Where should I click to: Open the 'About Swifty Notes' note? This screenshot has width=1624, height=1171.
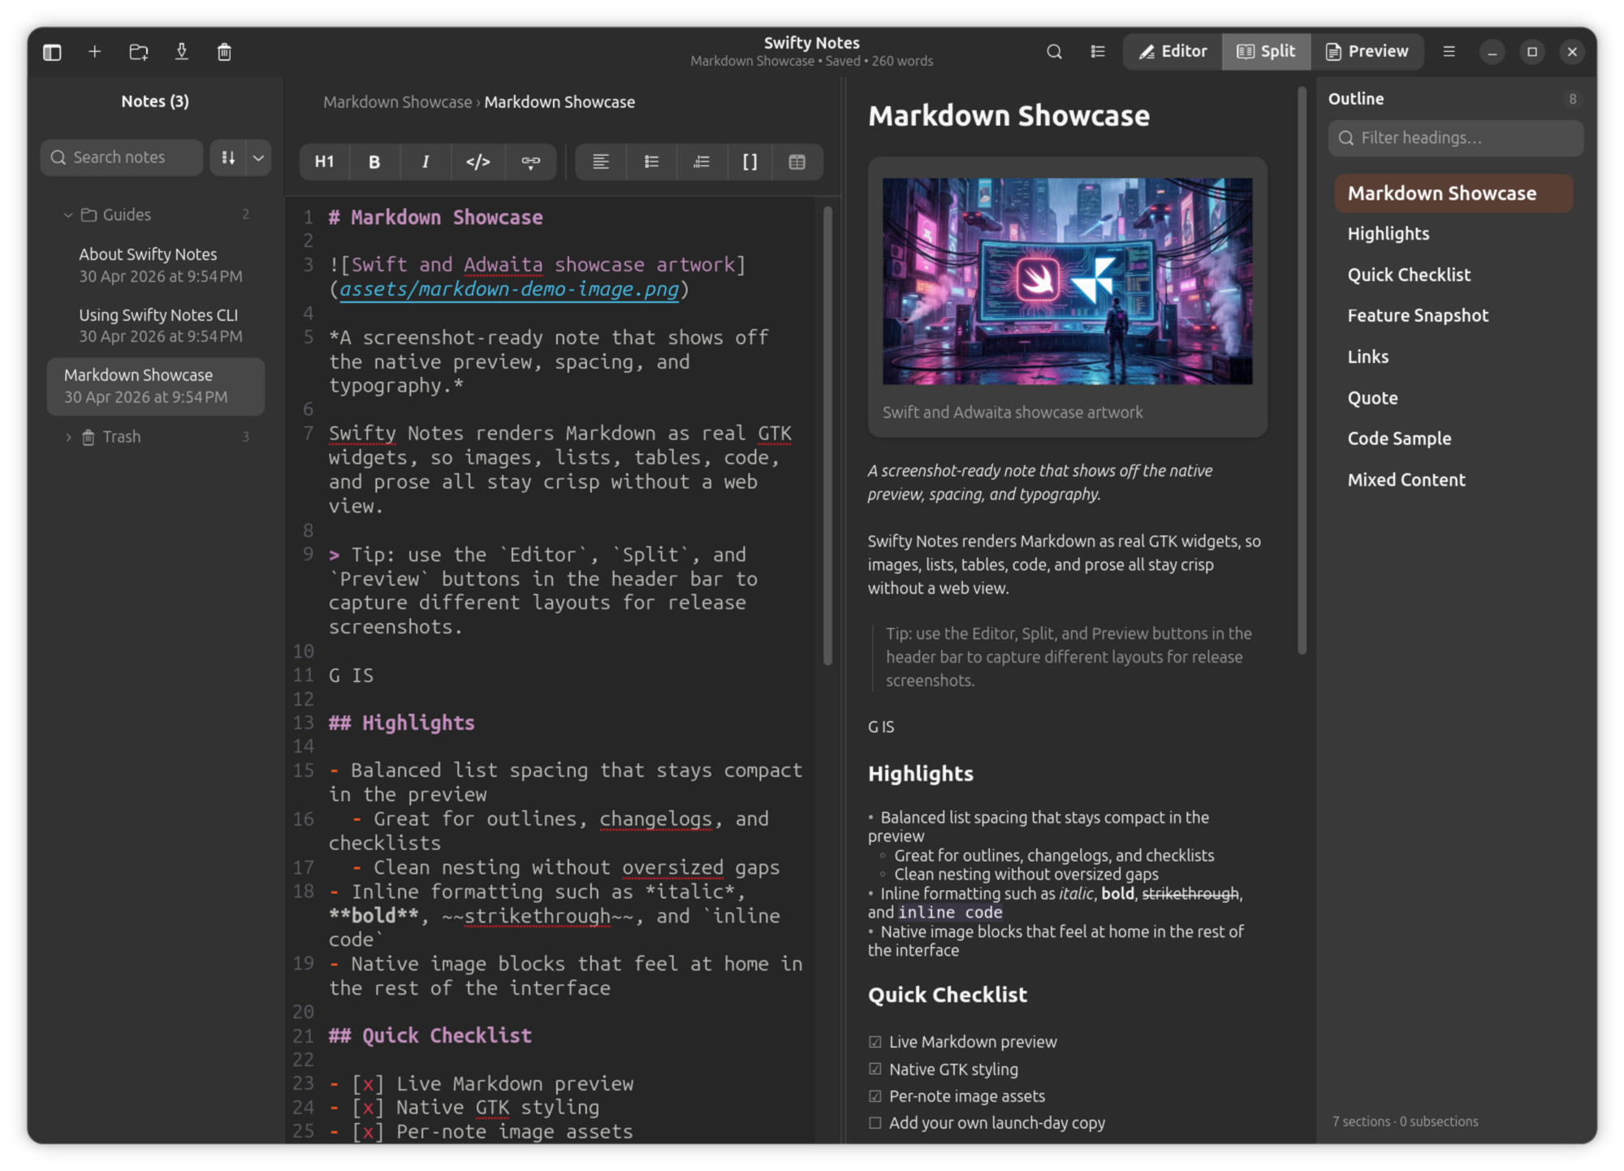point(156,266)
